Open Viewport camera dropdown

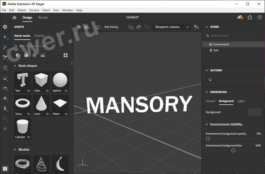pos(172,27)
